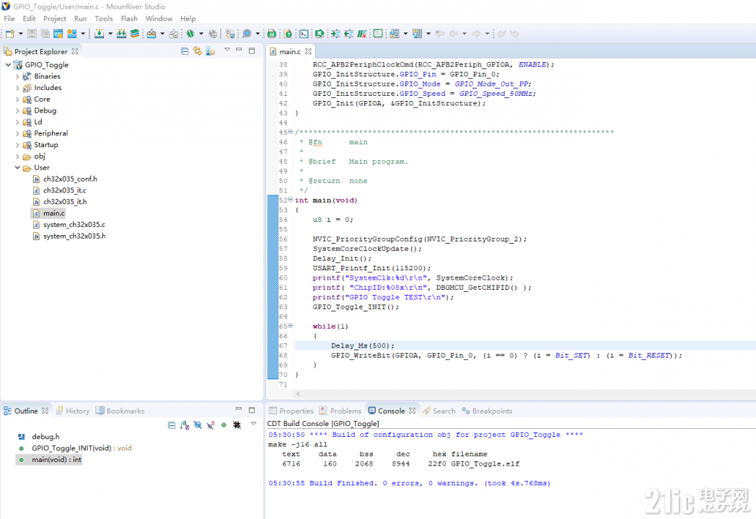This screenshot has height=519, width=756.
Task: Close the main.c editor tab
Action: 309,52
